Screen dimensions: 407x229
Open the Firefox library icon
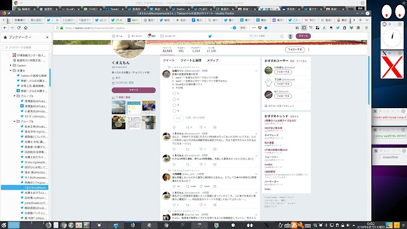pos(297,28)
